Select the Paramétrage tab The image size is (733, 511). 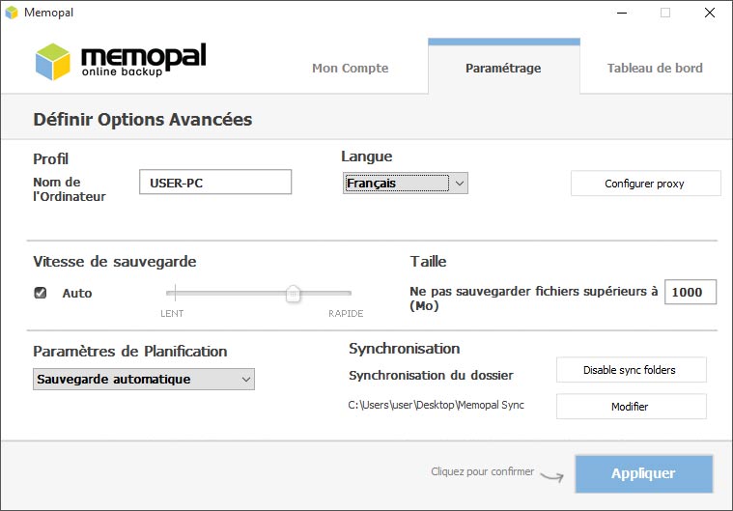click(504, 69)
